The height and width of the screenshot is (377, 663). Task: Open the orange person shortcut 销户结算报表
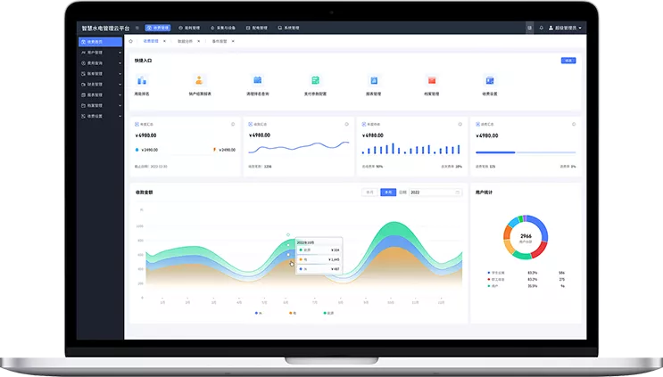199,80
